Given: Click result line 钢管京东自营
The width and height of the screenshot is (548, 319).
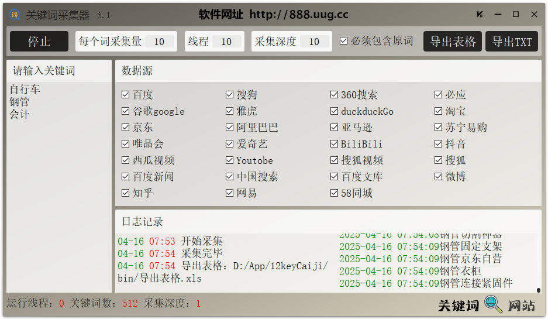Looking at the screenshot, I should coord(421,259).
